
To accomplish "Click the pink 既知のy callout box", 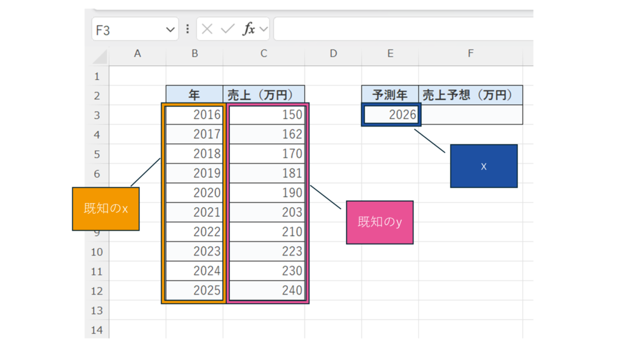I will [x=380, y=222].
